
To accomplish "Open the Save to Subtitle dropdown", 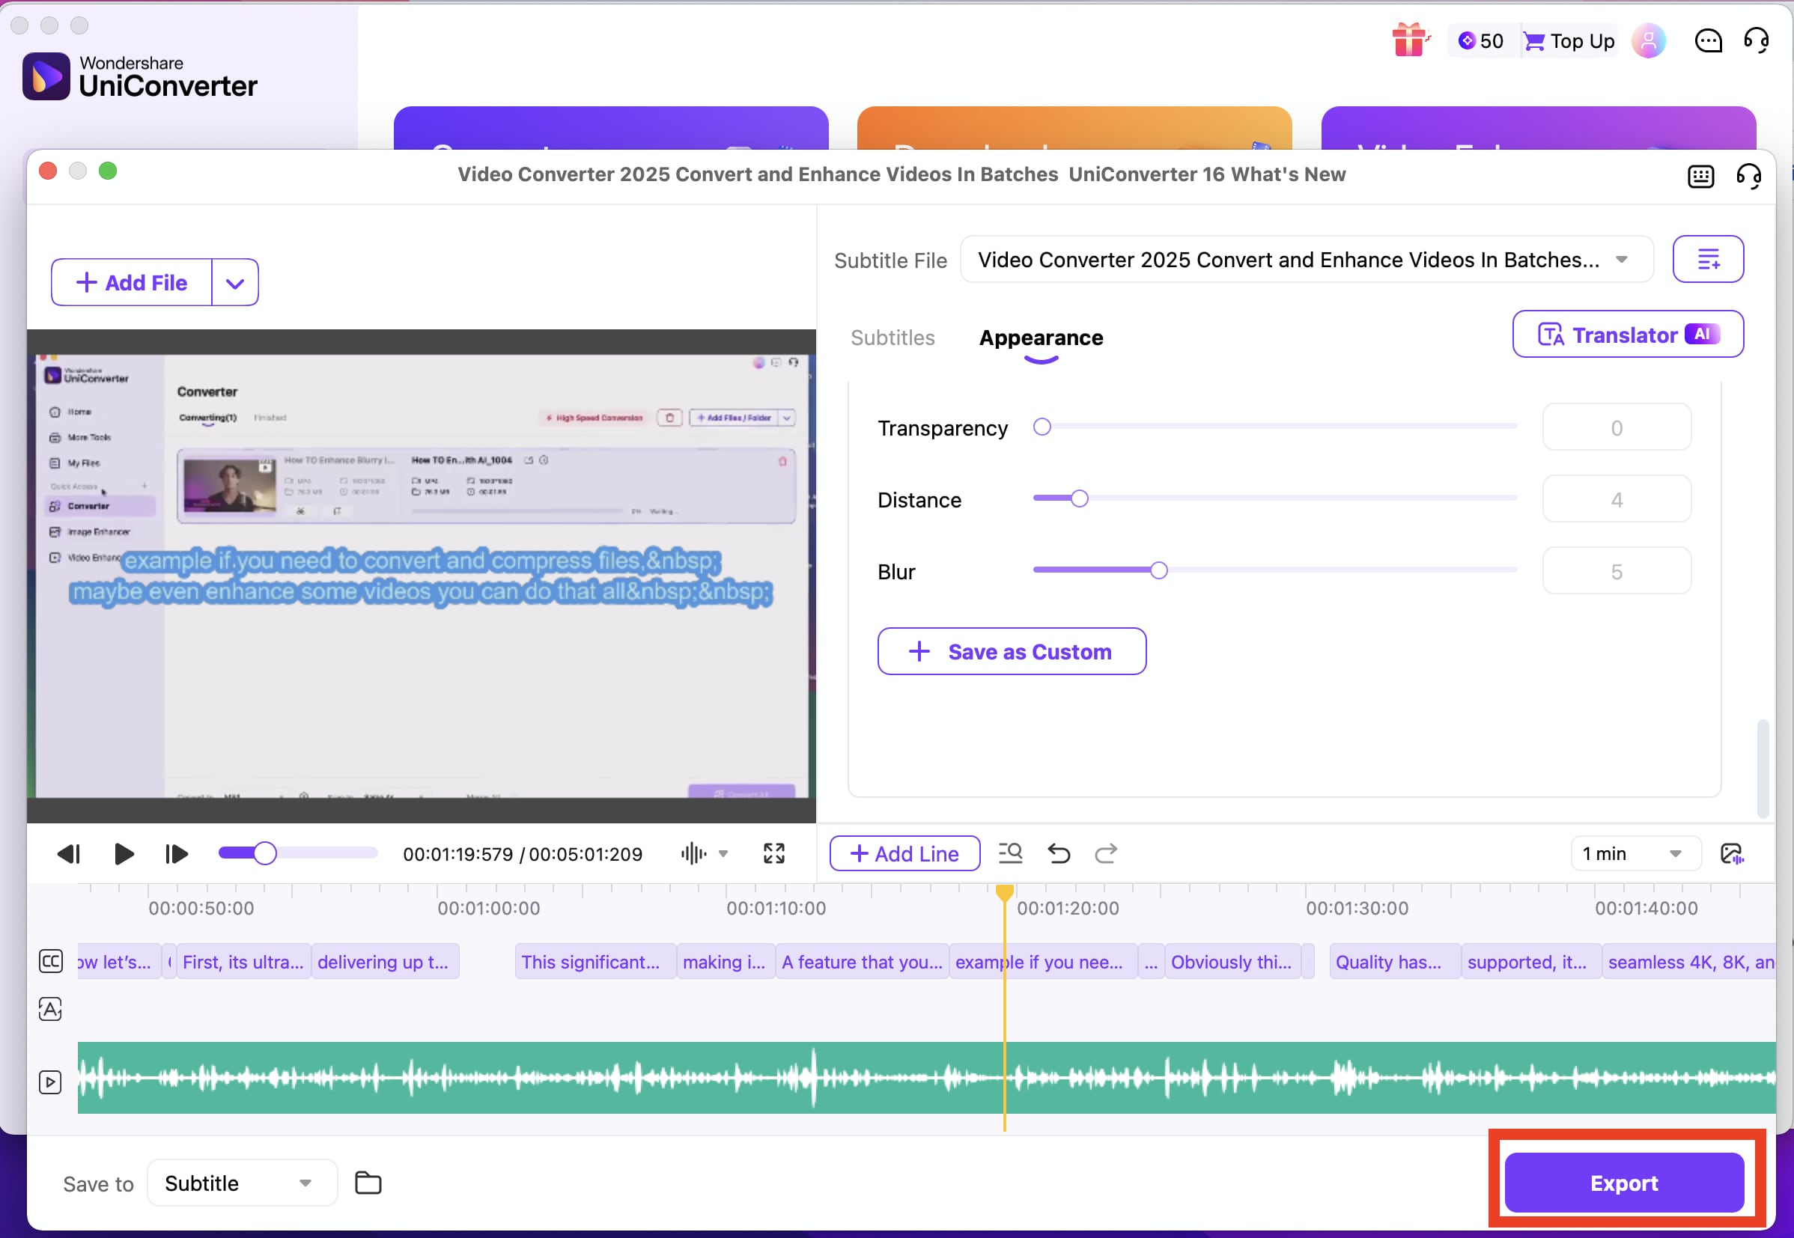I will 240,1182.
